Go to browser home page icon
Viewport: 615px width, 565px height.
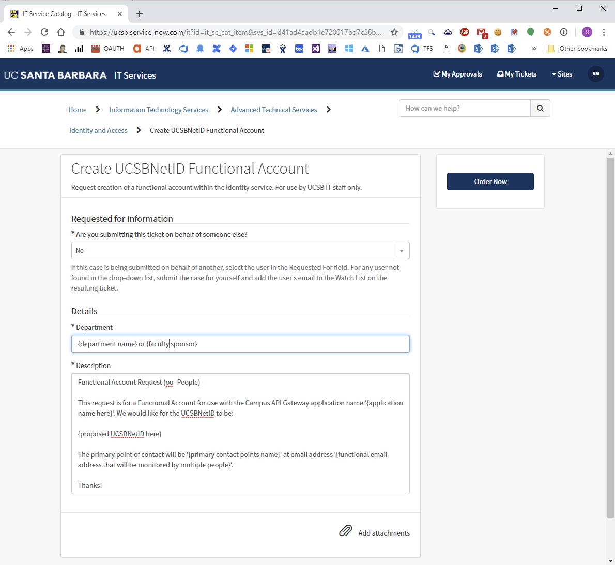coord(61,32)
